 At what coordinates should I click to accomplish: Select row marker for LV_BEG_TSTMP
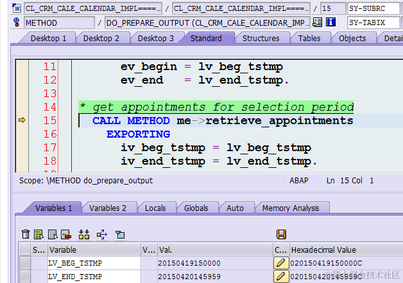tap(25, 263)
